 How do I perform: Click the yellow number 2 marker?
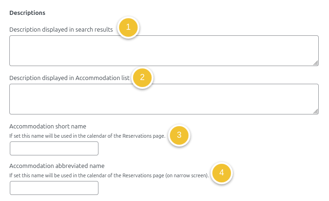point(142,77)
